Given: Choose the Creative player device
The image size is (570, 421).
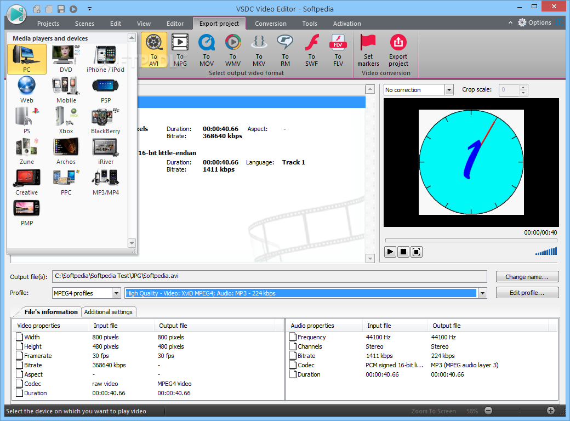Looking at the screenshot, I should point(26,182).
